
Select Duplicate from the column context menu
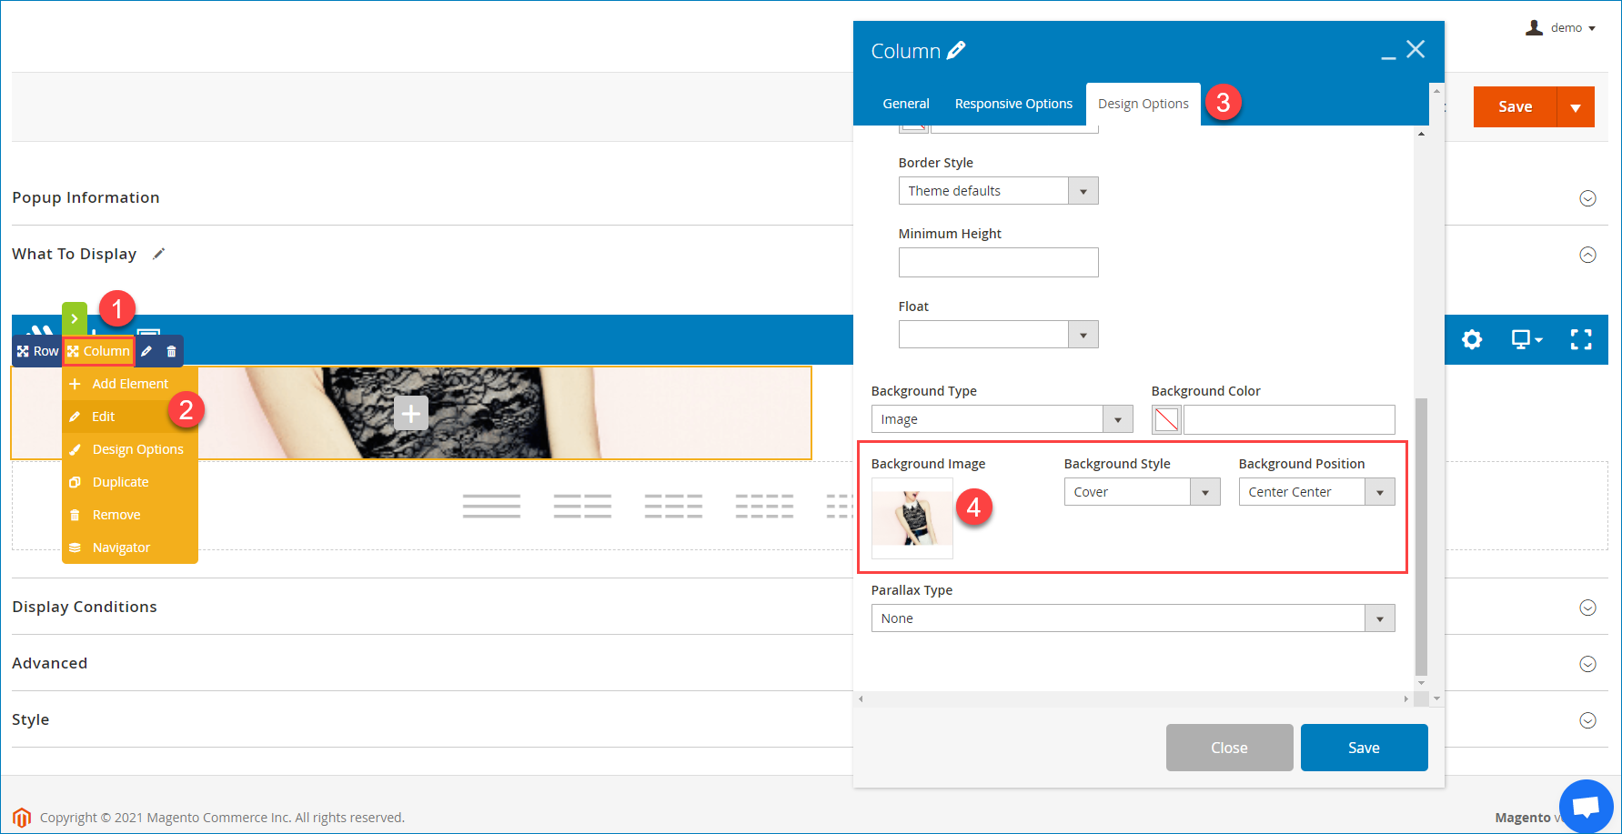[119, 481]
